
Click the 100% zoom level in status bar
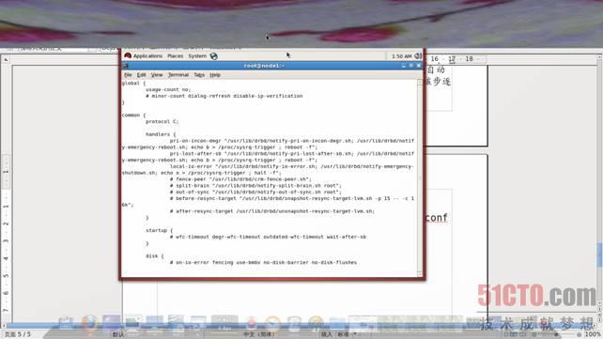pyautogui.click(x=593, y=334)
